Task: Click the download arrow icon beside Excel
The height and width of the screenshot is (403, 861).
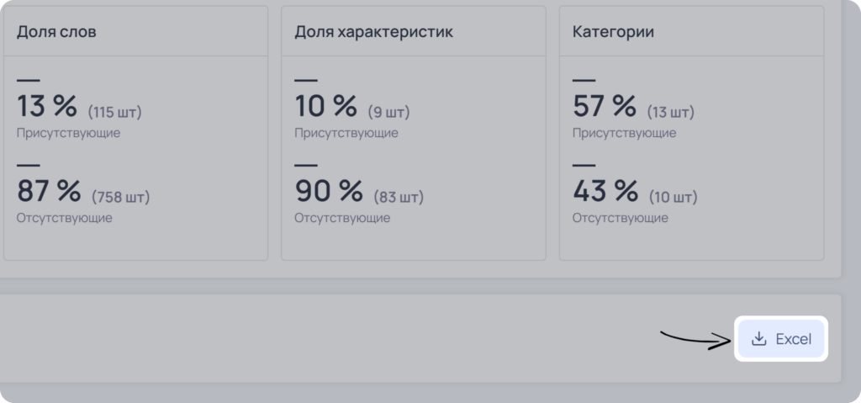Action: coord(759,339)
